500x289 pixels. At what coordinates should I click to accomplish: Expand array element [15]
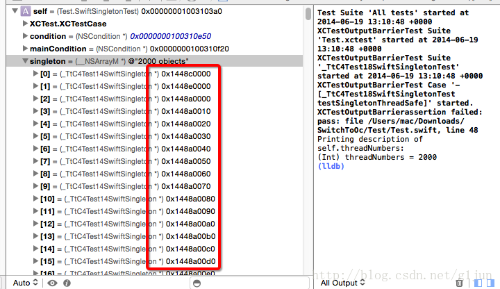(x=35, y=261)
